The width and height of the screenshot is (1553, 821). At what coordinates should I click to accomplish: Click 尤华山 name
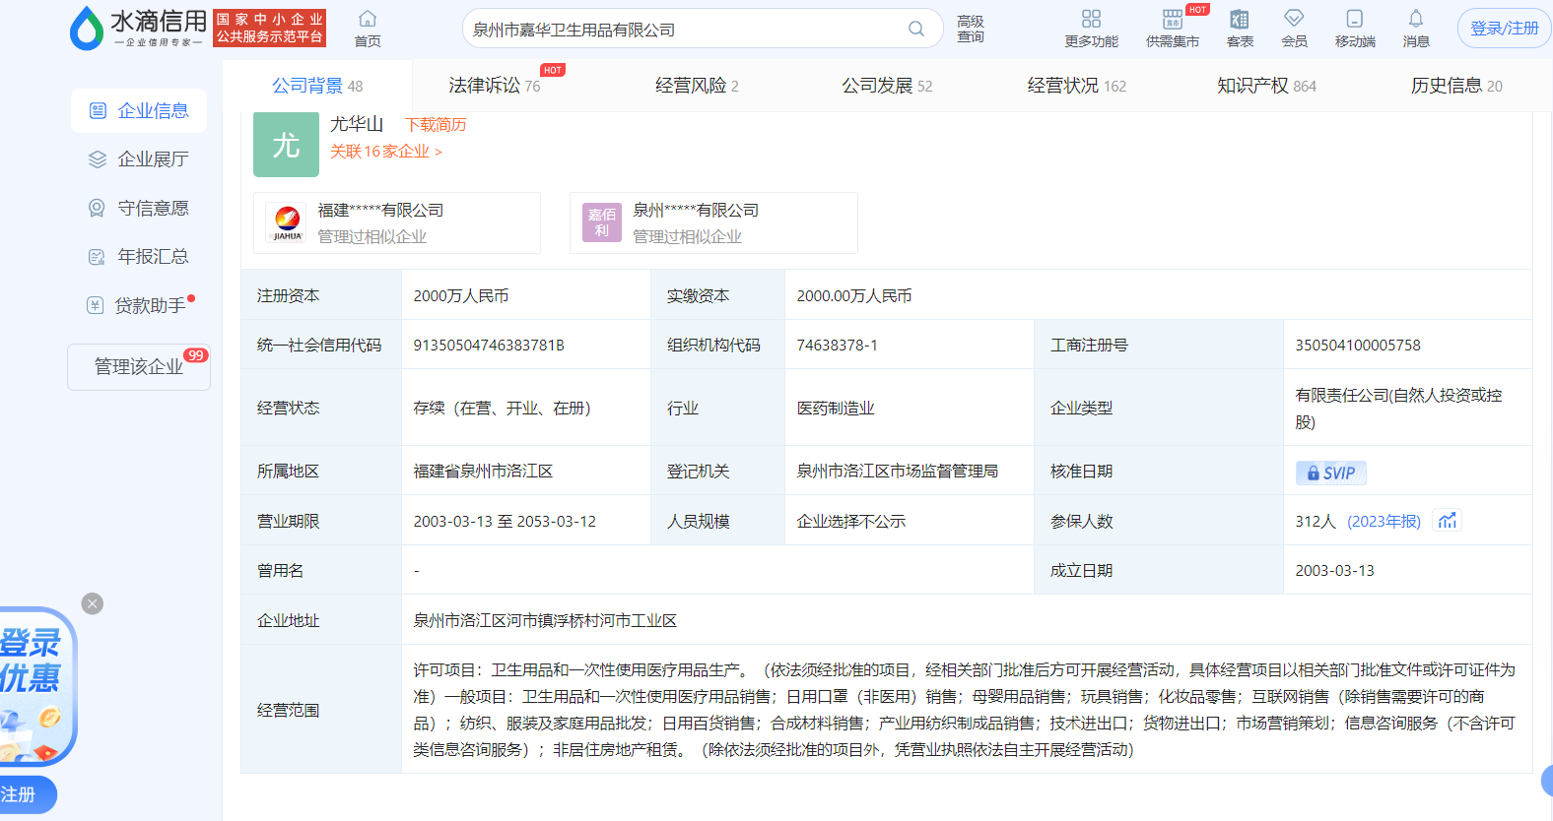tap(357, 123)
